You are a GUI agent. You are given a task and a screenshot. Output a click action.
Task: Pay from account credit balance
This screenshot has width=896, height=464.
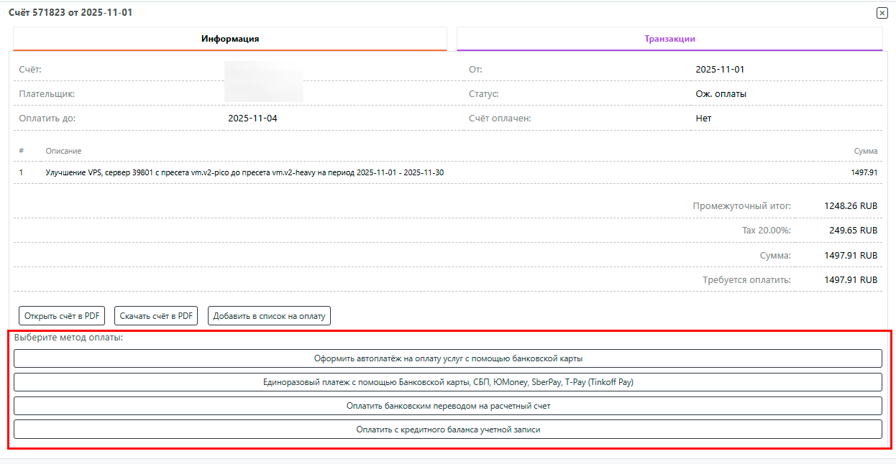point(447,430)
